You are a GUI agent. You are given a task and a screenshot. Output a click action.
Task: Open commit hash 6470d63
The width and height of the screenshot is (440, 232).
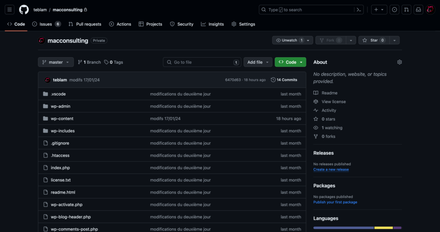(x=233, y=80)
